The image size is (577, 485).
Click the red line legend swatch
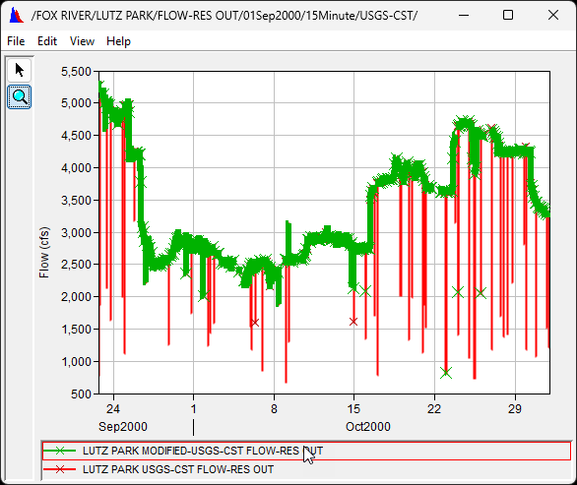[60, 469]
